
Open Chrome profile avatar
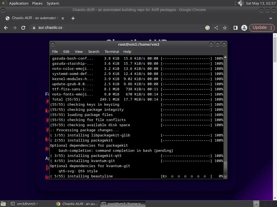(x=244, y=28)
